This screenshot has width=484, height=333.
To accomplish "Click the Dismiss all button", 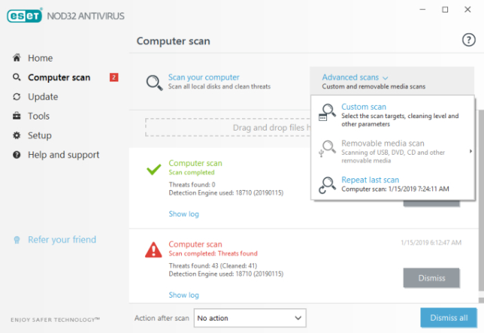I will click(449, 318).
